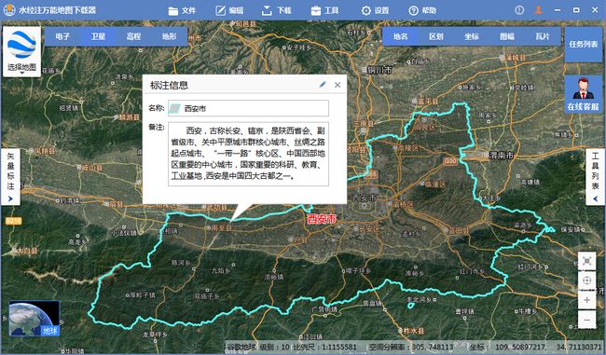Click the red 西安市 map label
Viewport: 606px width, 355px height.
322,220
